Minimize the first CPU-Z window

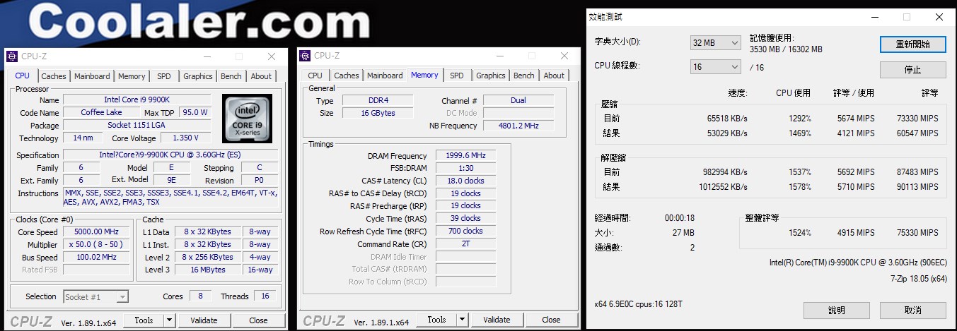[x=207, y=56]
